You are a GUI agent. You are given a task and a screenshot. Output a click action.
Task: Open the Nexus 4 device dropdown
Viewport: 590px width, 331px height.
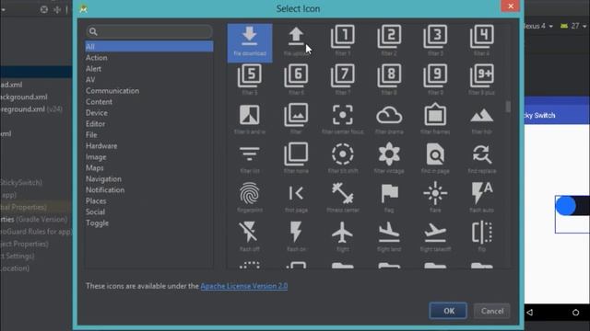538,26
